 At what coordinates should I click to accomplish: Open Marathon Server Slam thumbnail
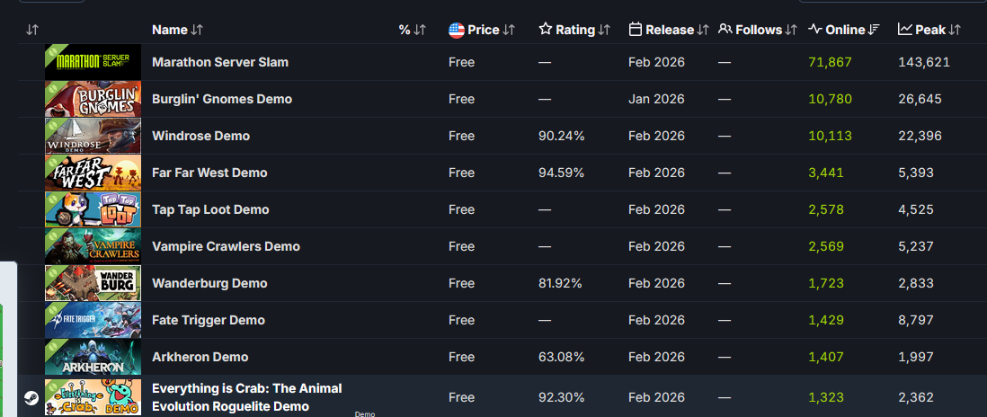pyautogui.click(x=93, y=62)
